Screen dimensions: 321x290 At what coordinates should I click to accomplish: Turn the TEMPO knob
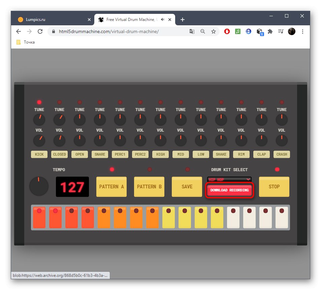39,186
